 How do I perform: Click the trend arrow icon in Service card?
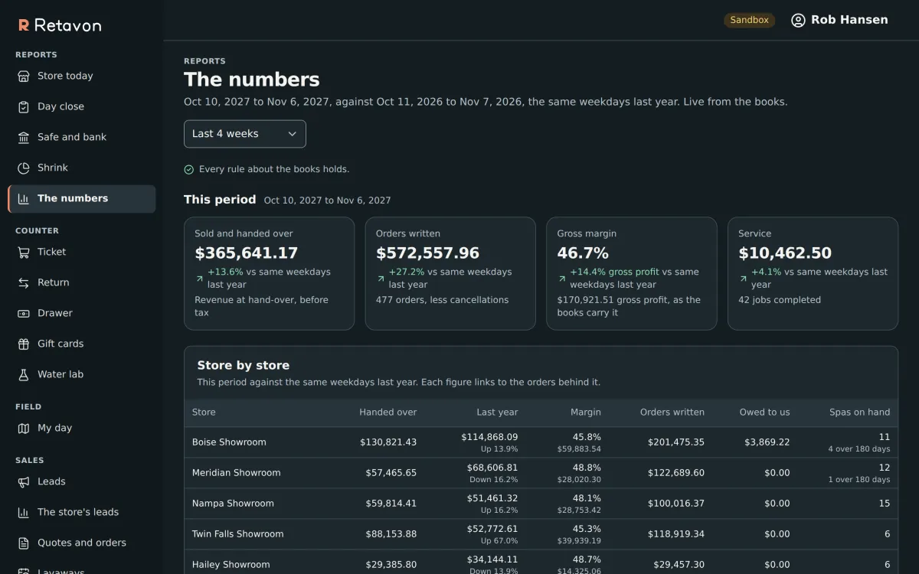pos(744,279)
